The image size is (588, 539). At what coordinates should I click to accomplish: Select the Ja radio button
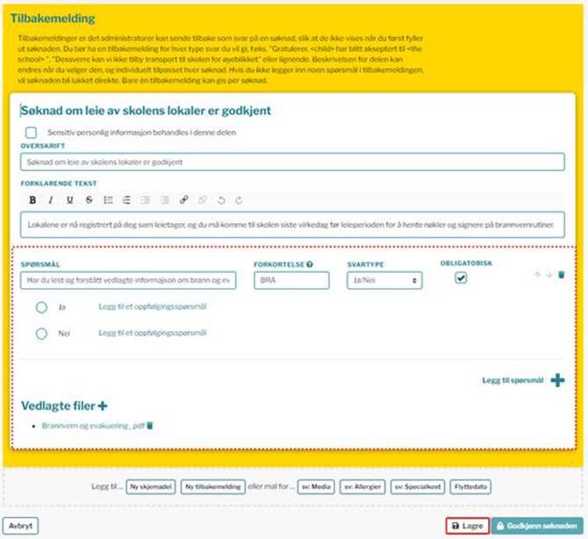pyautogui.click(x=41, y=308)
